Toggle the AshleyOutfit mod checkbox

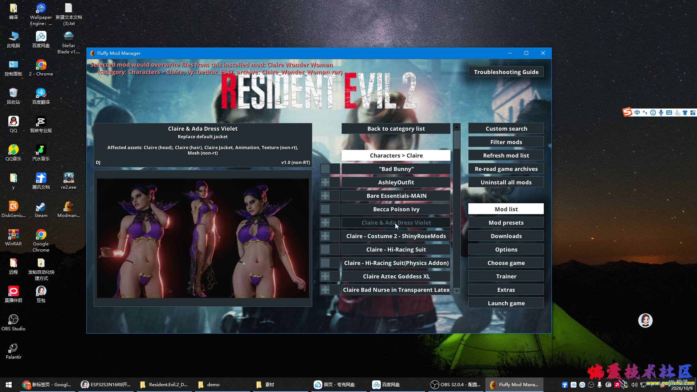325,182
